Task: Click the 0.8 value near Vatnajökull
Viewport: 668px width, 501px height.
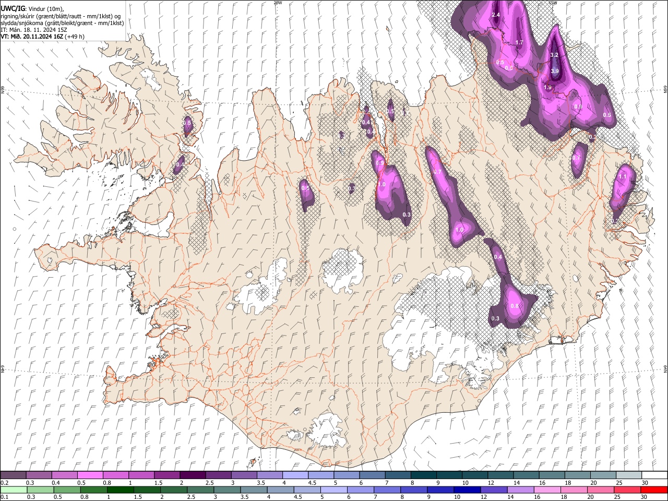Action: pyautogui.click(x=515, y=306)
